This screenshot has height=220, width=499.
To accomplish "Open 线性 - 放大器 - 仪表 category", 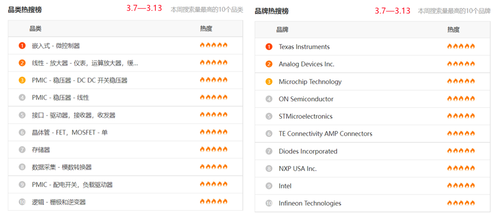I will coord(85,63).
